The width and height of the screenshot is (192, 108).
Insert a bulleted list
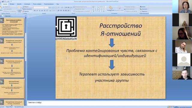point(59,7)
